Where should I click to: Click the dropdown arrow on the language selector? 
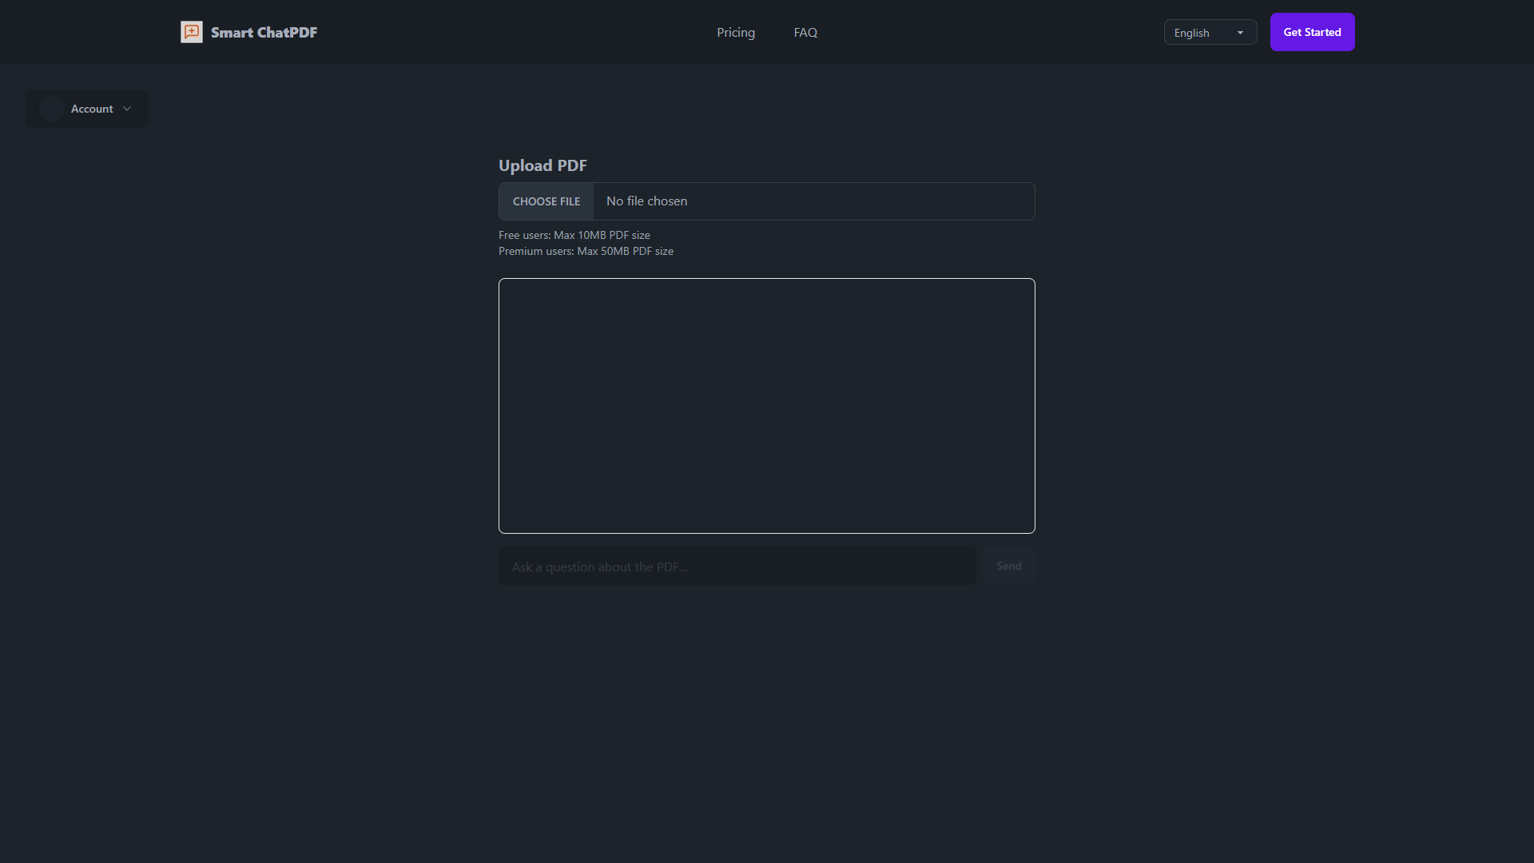pos(1241,32)
